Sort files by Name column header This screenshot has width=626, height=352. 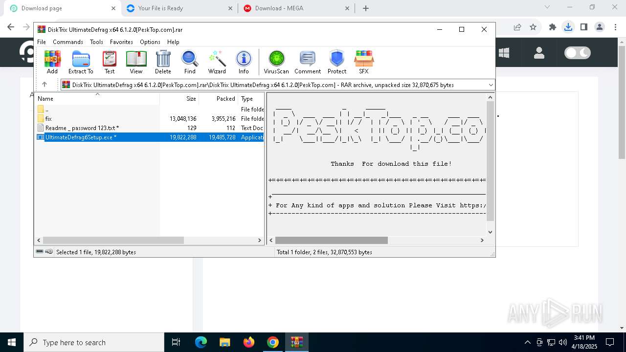tap(97, 98)
